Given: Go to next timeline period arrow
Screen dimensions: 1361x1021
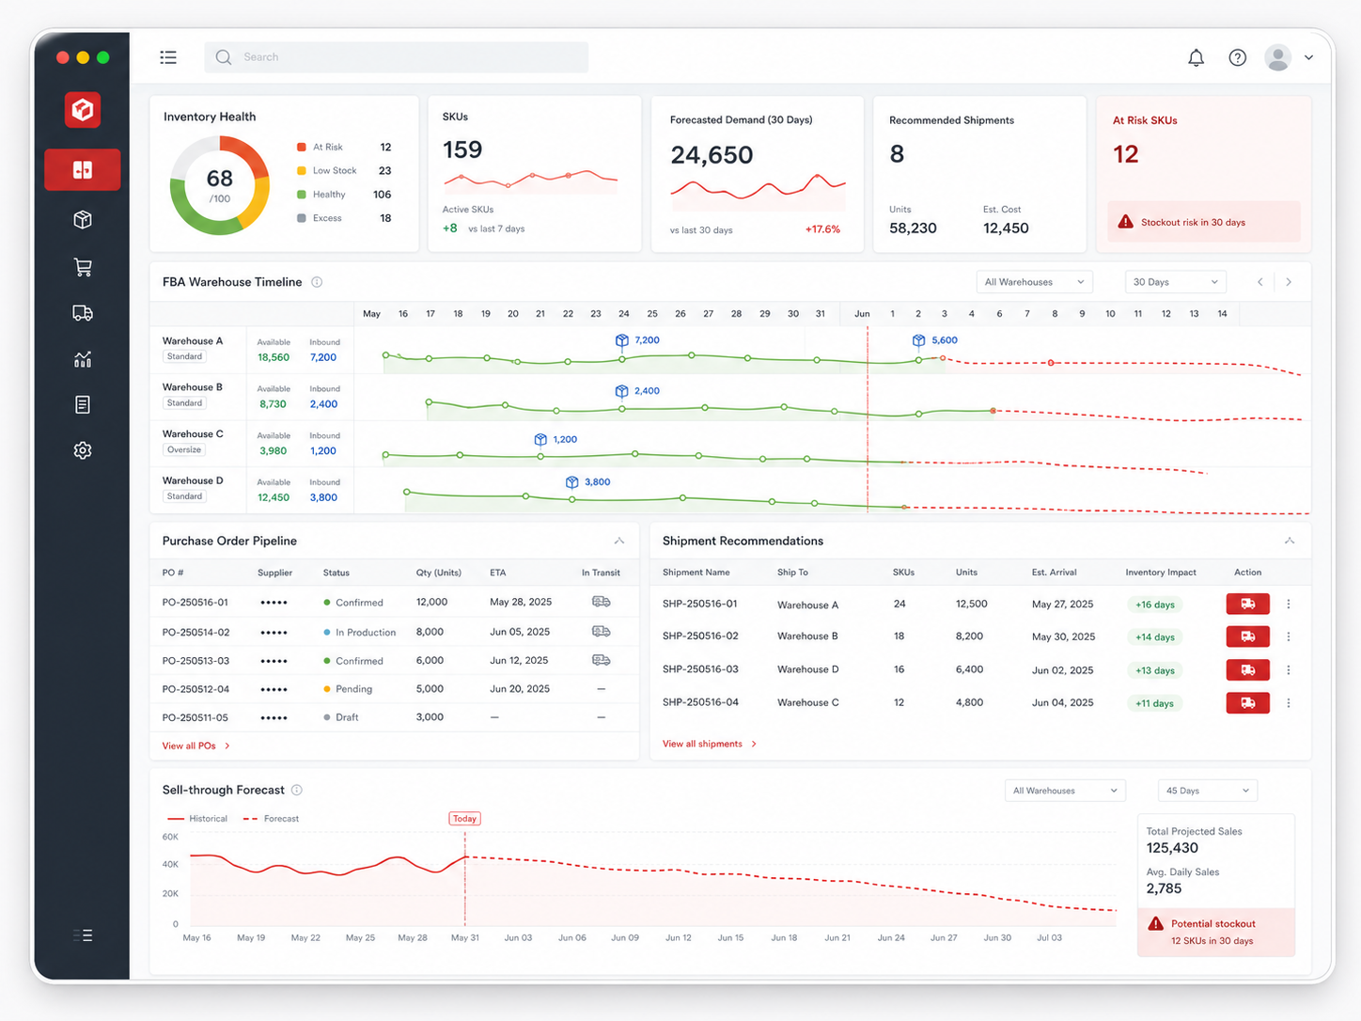Looking at the screenshot, I should [x=1289, y=282].
